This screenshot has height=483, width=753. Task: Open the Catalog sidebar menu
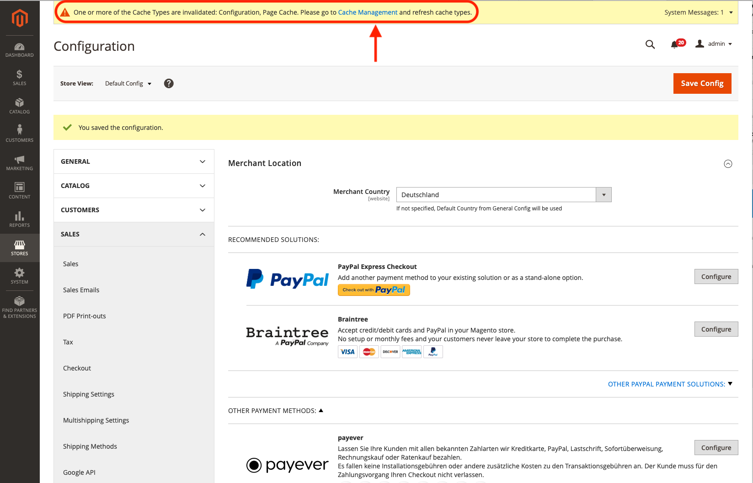20,106
